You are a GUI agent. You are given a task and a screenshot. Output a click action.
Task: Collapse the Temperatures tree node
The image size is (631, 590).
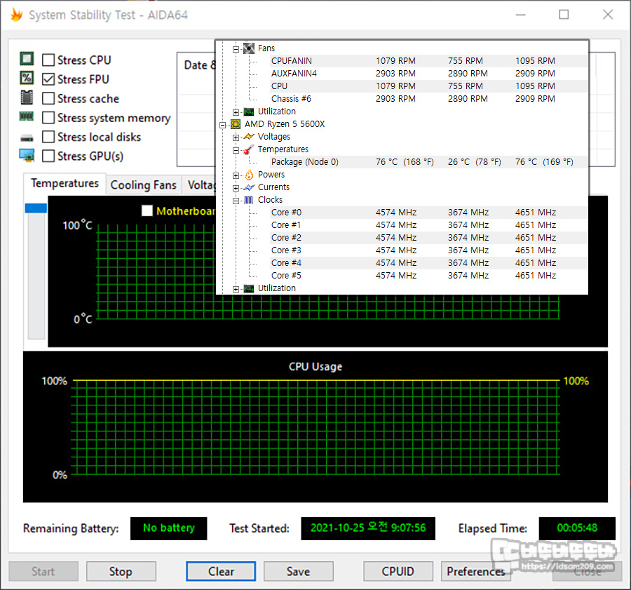tap(236, 150)
